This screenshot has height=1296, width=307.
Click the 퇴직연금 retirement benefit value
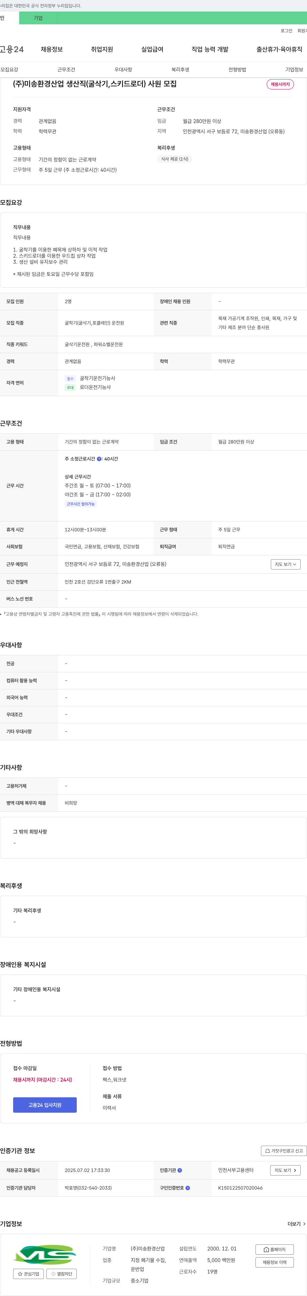[226, 547]
